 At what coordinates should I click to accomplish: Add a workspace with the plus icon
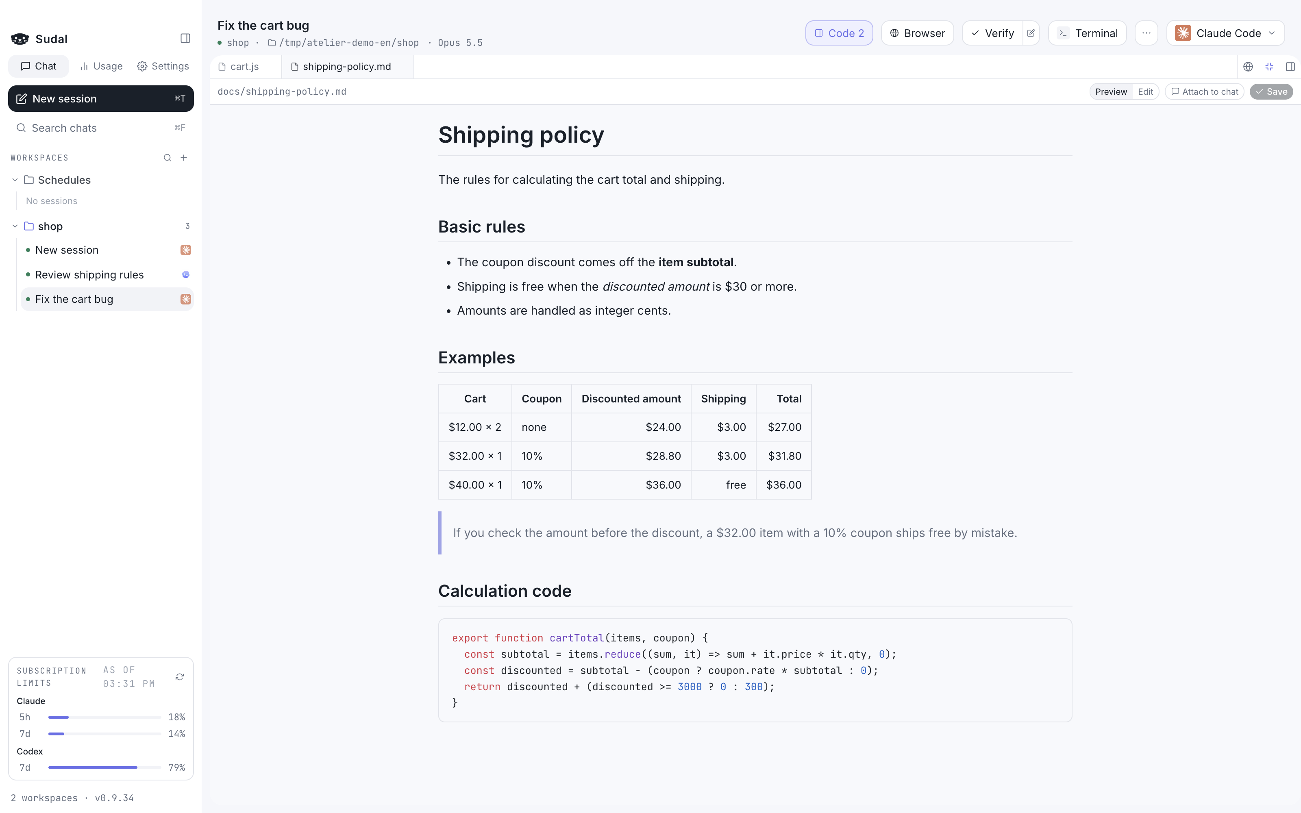(184, 158)
